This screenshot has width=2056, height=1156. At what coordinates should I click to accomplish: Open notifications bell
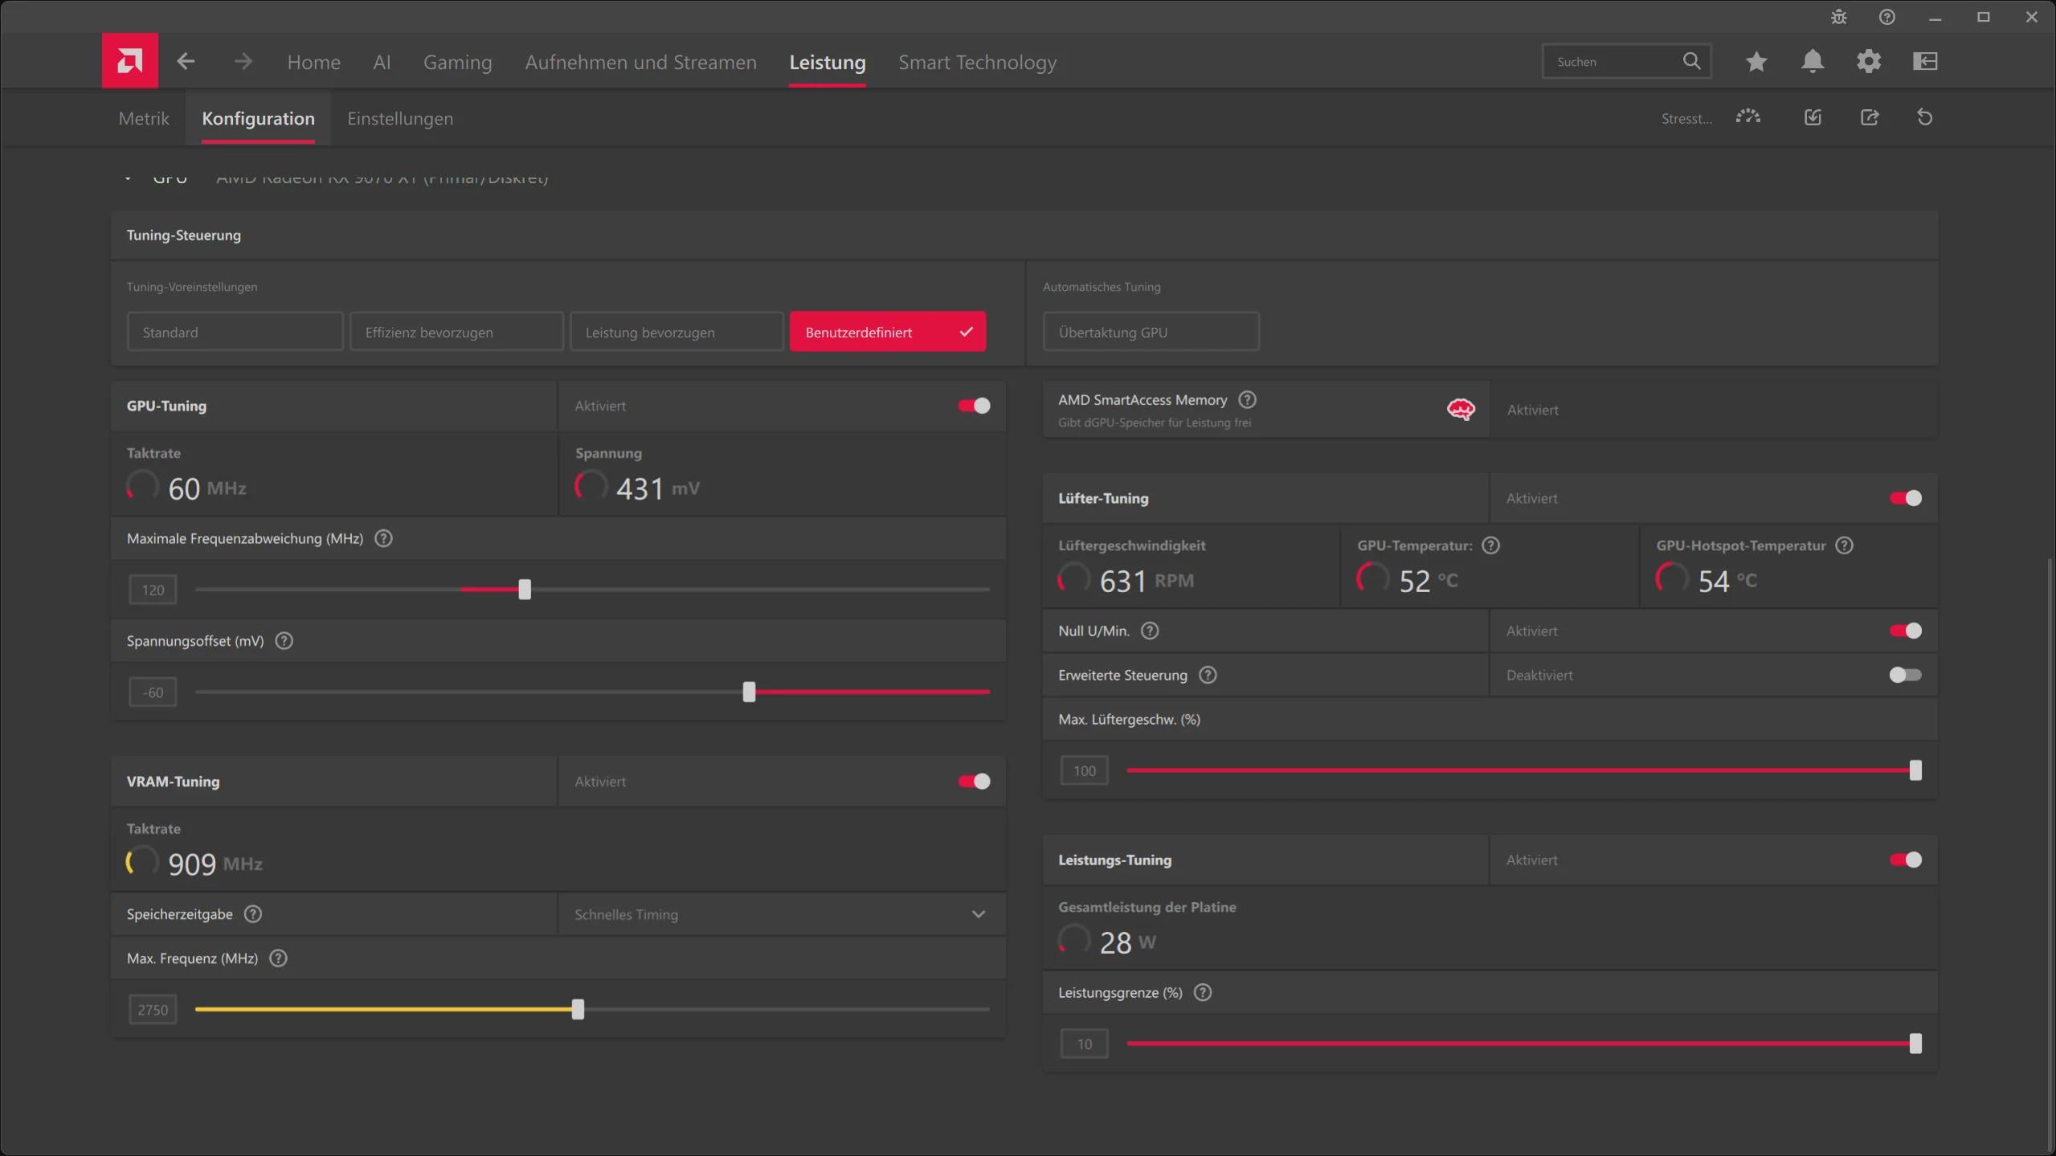pyautogui.click(x=1813, y=61)
